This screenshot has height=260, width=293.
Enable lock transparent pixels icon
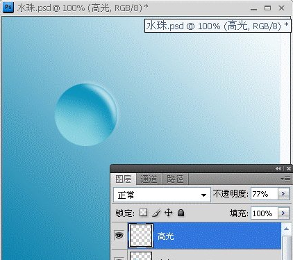pyautogui.click(x=144, y=212)
